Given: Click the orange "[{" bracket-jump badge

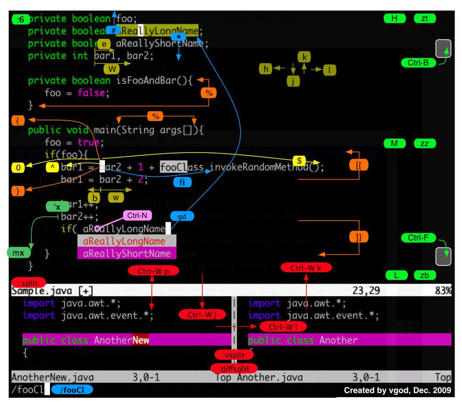Looking at the screenshot, I should tap(359, 165).
